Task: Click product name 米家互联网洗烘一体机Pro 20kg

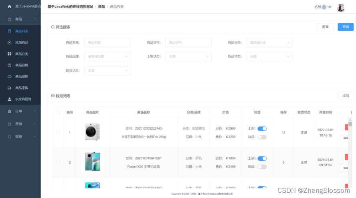Action: click(144, 137)
